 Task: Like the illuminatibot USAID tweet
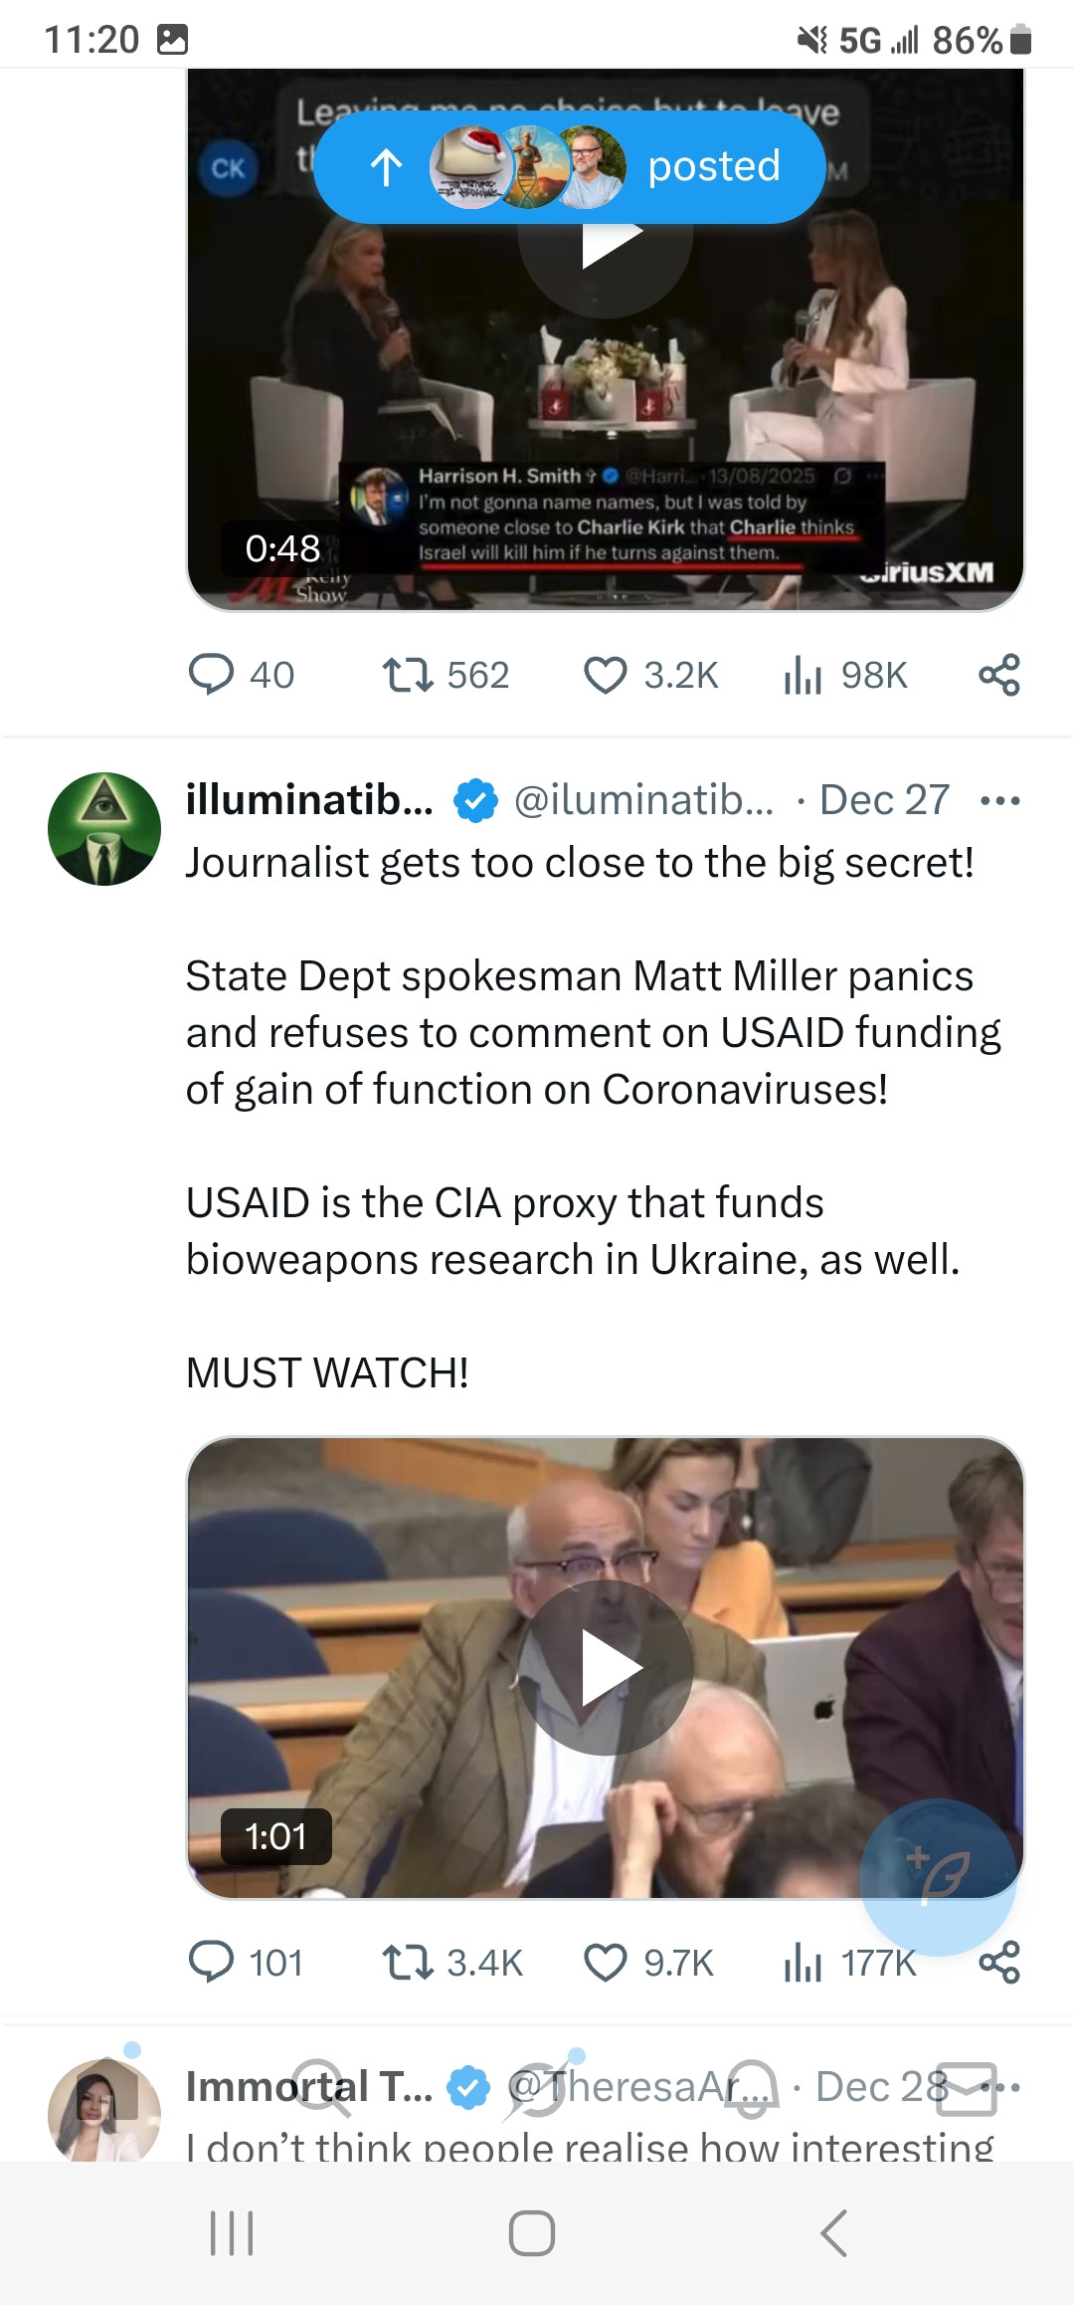point(605,1962)
